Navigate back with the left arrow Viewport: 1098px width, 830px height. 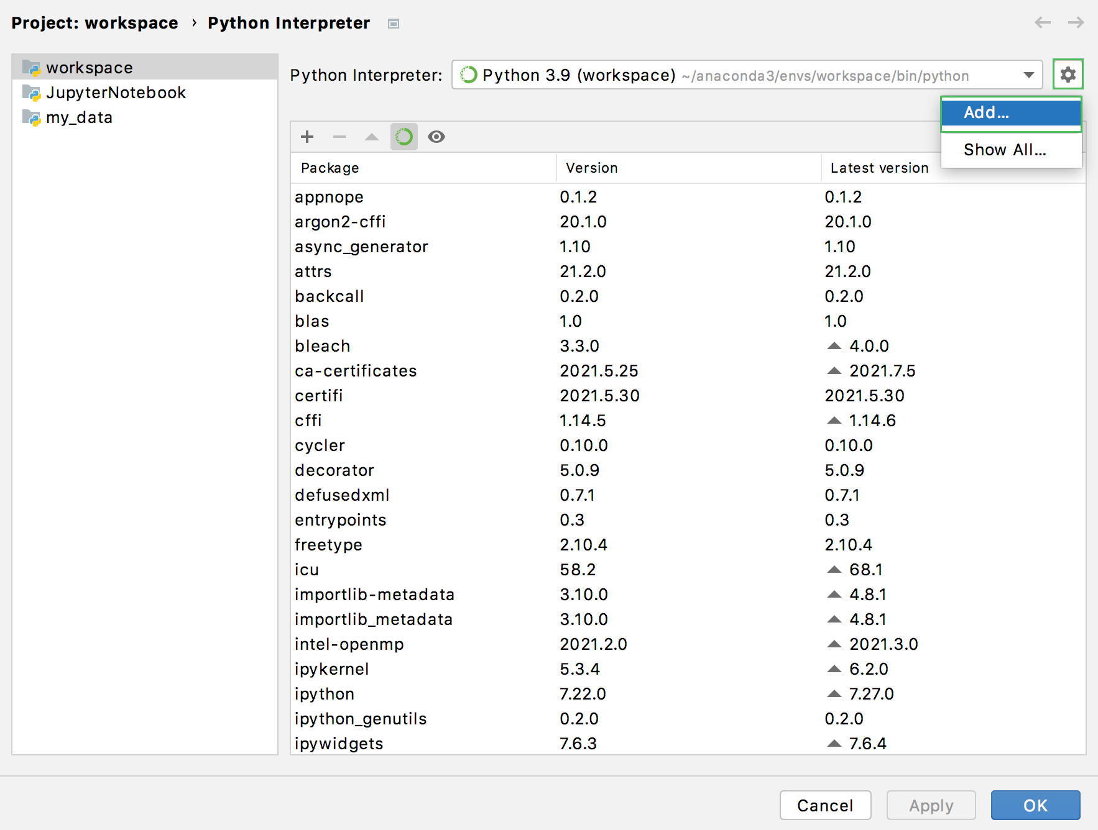click(1043, 23)
